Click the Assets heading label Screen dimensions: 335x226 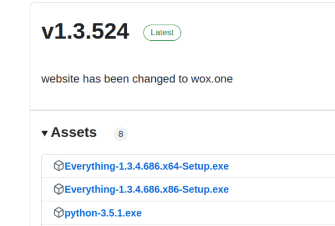pyautogui.click(x=74, y=132)
